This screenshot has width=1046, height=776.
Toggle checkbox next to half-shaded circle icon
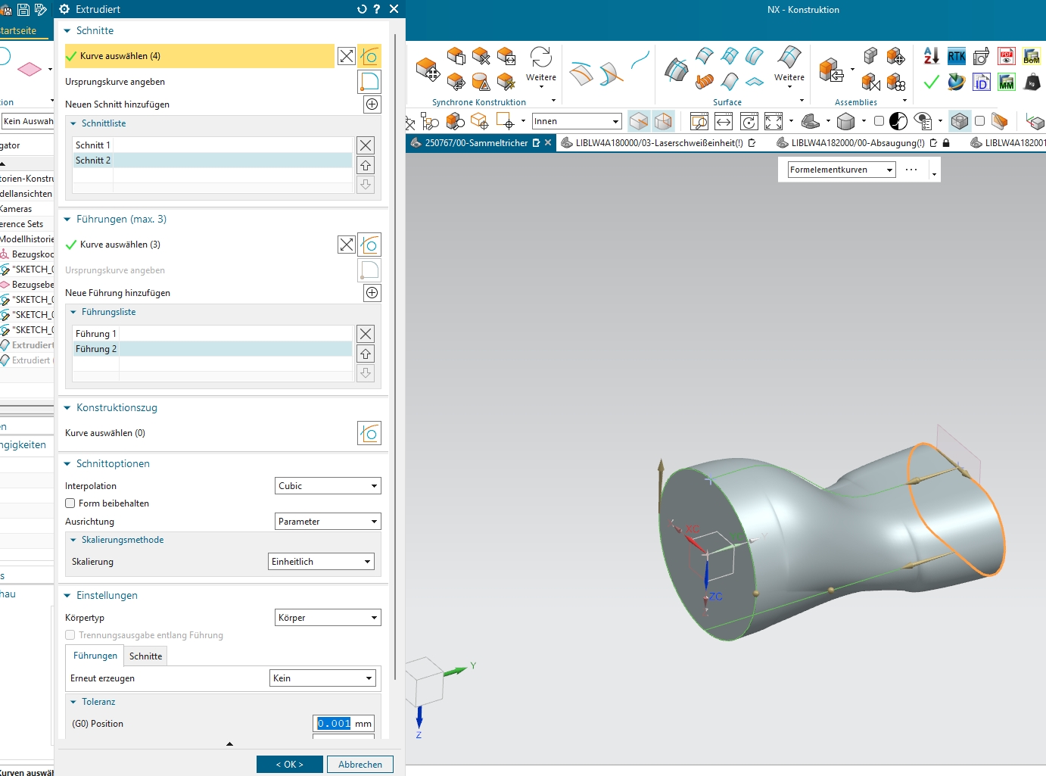(879, 121)
